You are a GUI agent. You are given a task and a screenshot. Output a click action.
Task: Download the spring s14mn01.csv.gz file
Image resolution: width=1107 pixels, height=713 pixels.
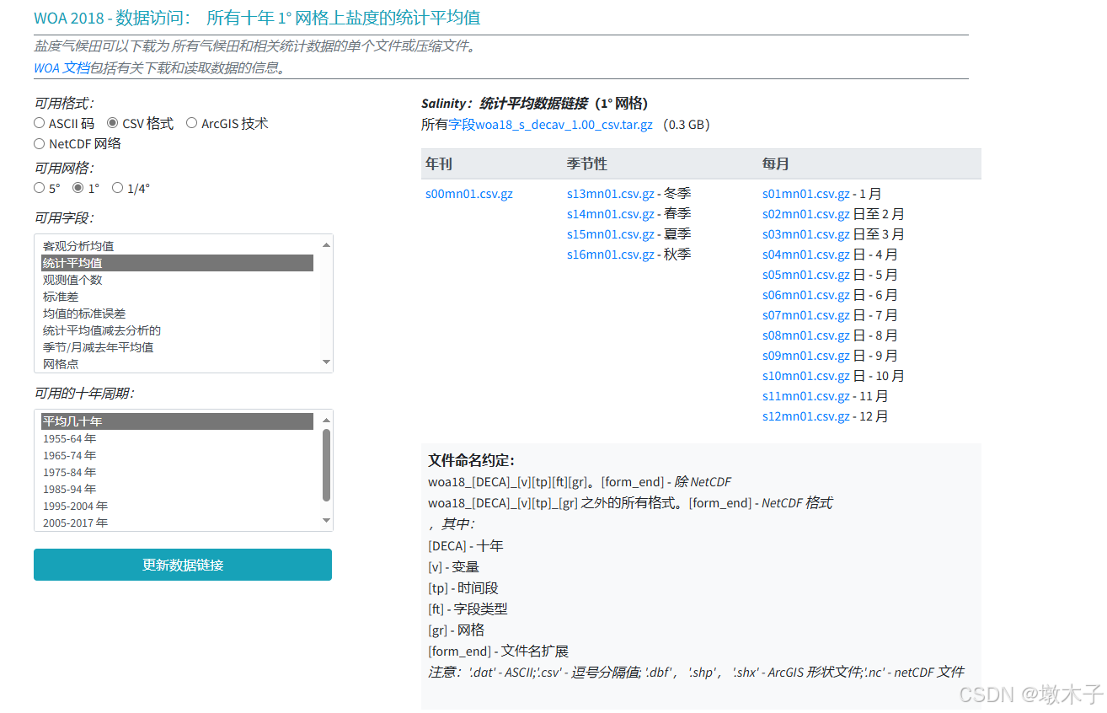(612, 213)
